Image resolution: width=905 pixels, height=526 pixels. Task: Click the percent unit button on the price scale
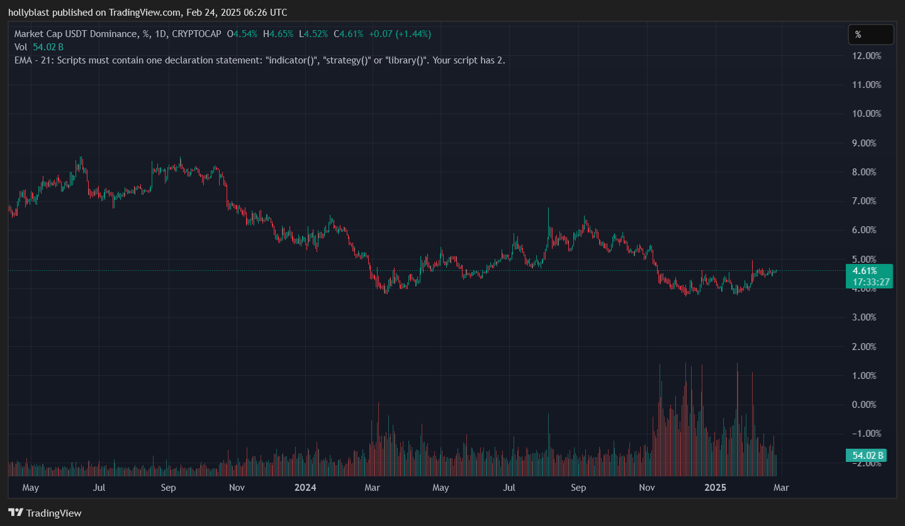tap(871, 35)
